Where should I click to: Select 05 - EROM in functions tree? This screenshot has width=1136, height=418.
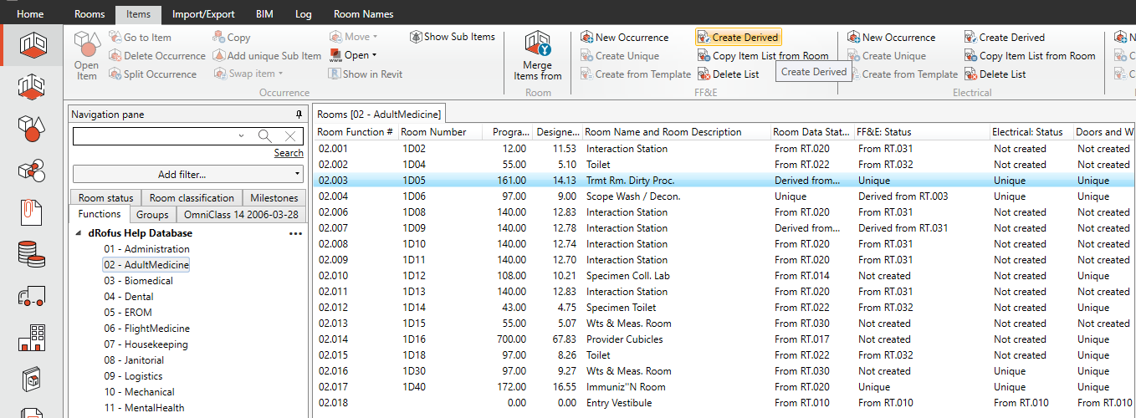coord(127,313)
